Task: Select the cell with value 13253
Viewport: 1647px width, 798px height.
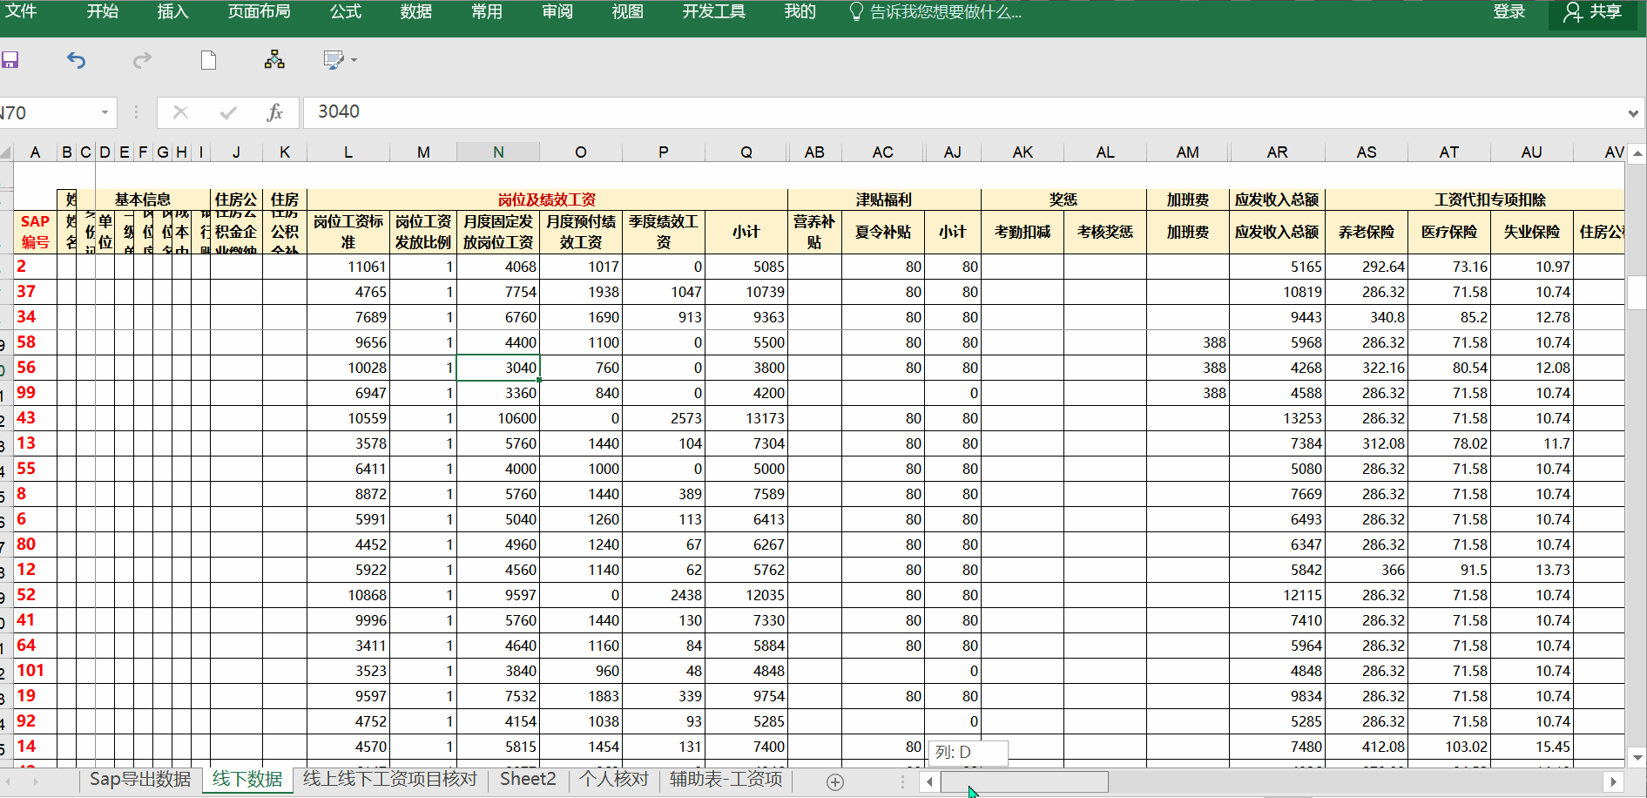Action: tap(1277, 418)
